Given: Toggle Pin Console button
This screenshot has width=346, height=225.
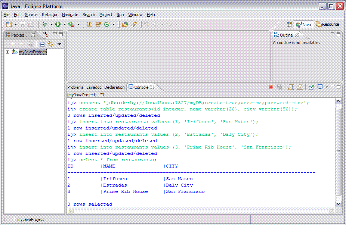Looking at the screenshot, I should [311, 87].
